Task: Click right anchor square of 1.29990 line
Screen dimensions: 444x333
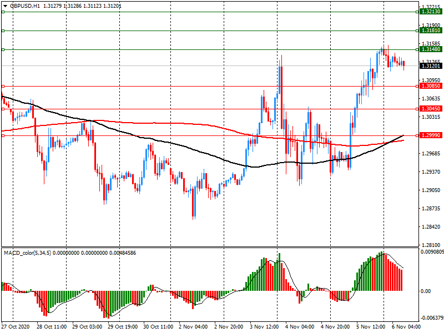Action: (x=417, y=135)
